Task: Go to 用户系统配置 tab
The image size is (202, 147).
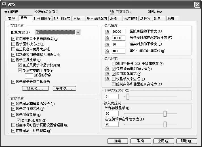Action: pos(97,18)
